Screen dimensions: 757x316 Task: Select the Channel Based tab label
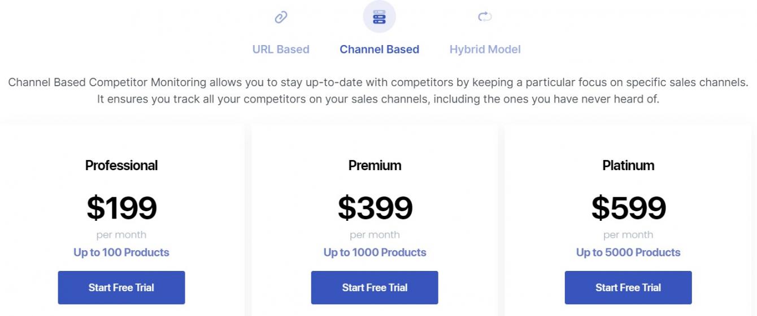coord(379,50)
